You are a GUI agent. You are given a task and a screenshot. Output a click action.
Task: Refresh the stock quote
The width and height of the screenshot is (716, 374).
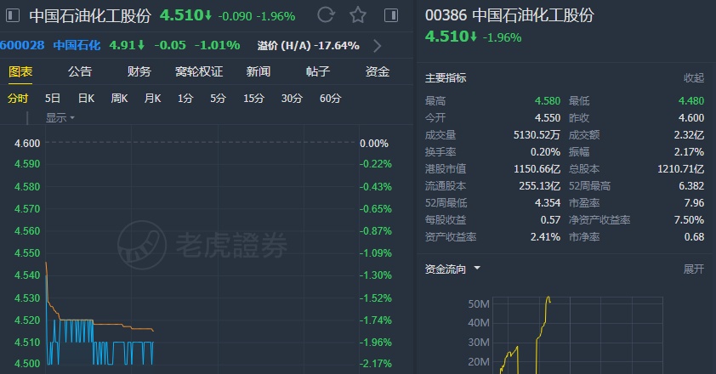point(326,14)
